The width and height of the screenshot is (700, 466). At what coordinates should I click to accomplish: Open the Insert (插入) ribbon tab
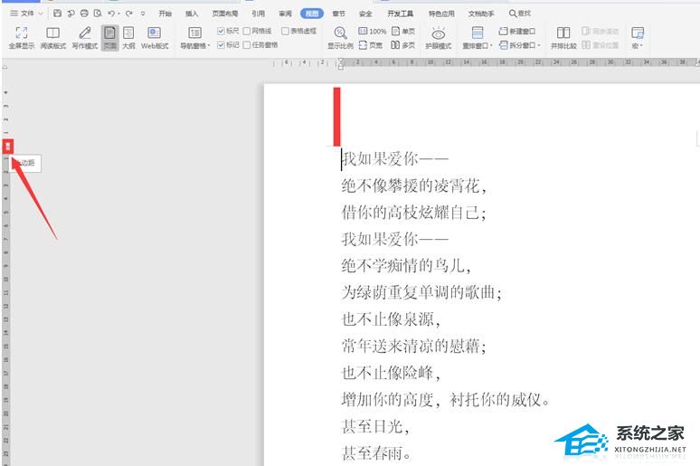tap(192, 14)
